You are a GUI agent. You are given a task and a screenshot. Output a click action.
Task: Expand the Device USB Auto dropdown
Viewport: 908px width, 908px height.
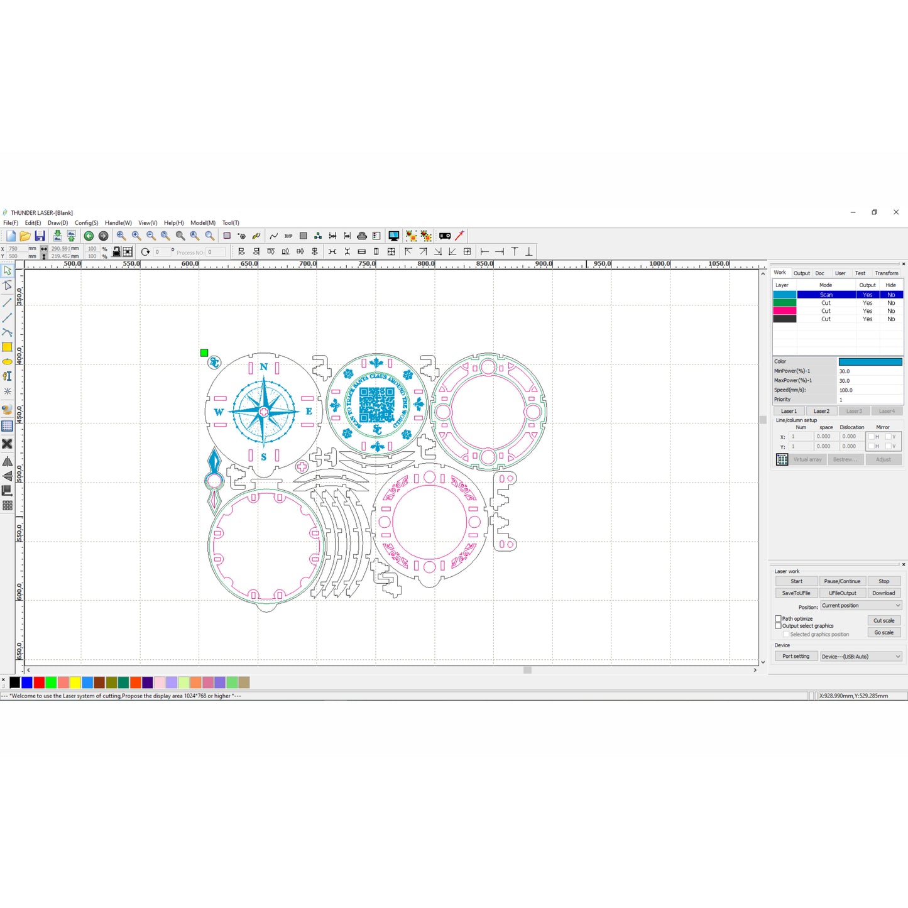[861, 657]
